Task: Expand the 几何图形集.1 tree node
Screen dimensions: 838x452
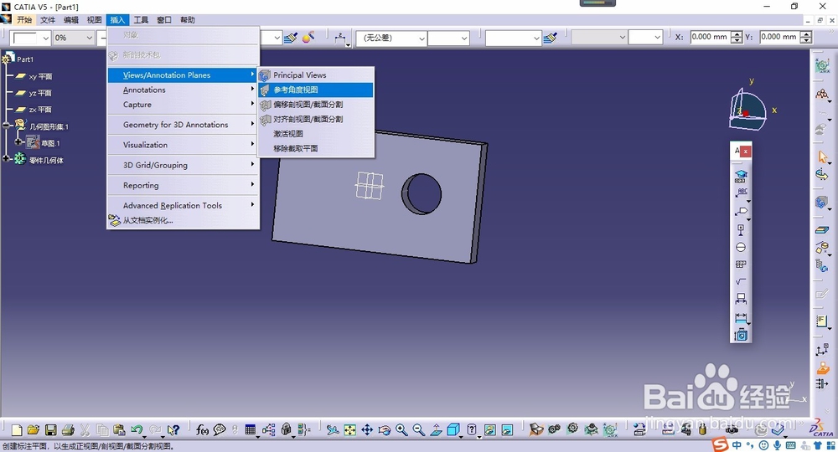Action: pos(7,126)
